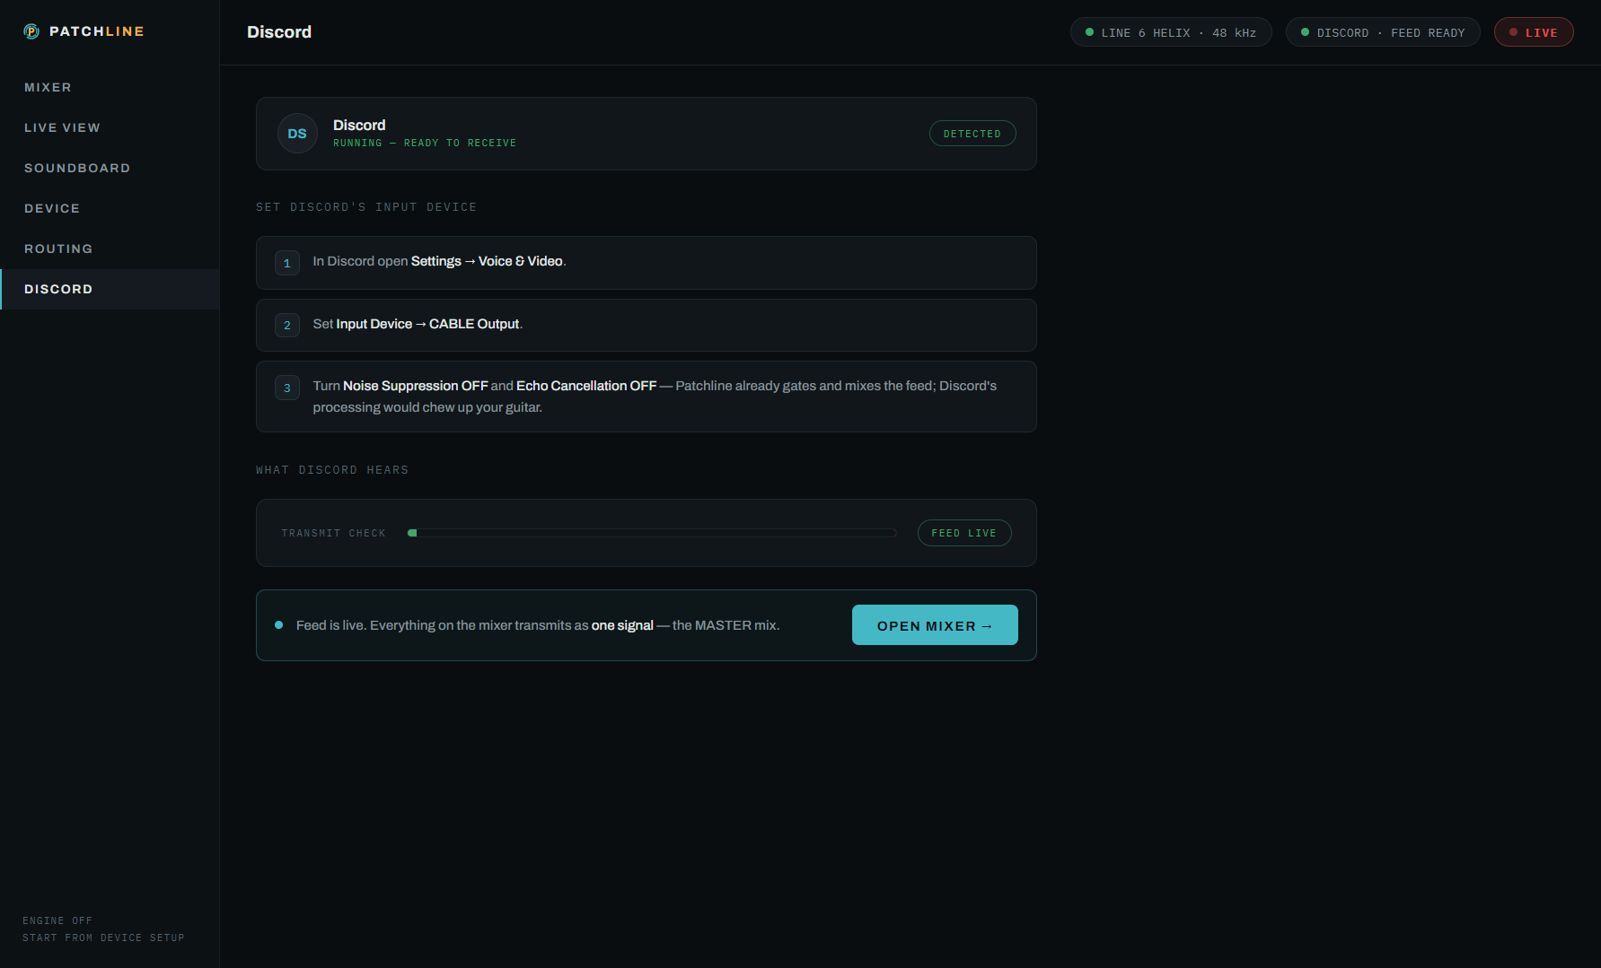This screenshot has height=968, width=1601.
Task: Click the 'TRANSMIT CHECK' label
Action: tap(333, 534)
